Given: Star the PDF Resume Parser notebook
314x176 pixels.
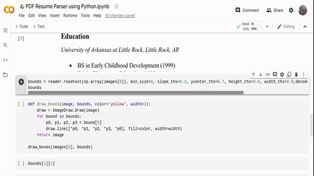Looking at the screenshot, I should (116, 6).
